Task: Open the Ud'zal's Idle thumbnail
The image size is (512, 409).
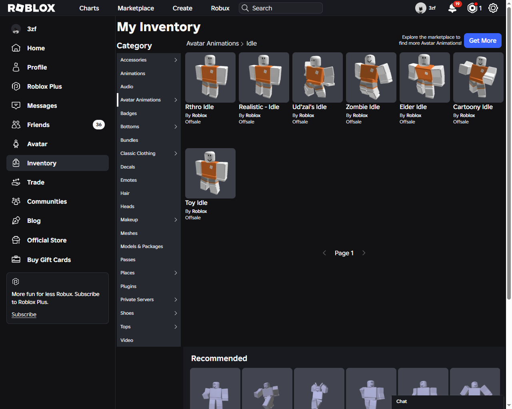Action: tap(318, 77)
